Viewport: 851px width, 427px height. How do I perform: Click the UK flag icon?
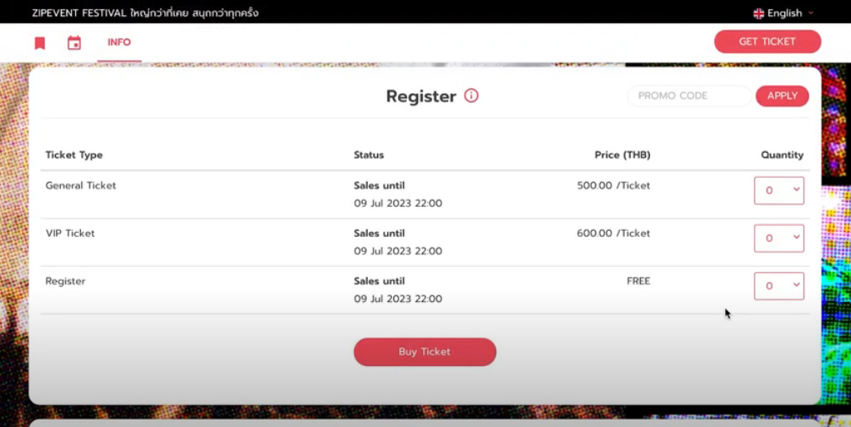758,13
